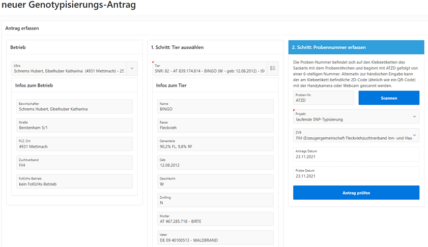Open the Projekt dropdown
428x247 pixels.
click(356, 117)
